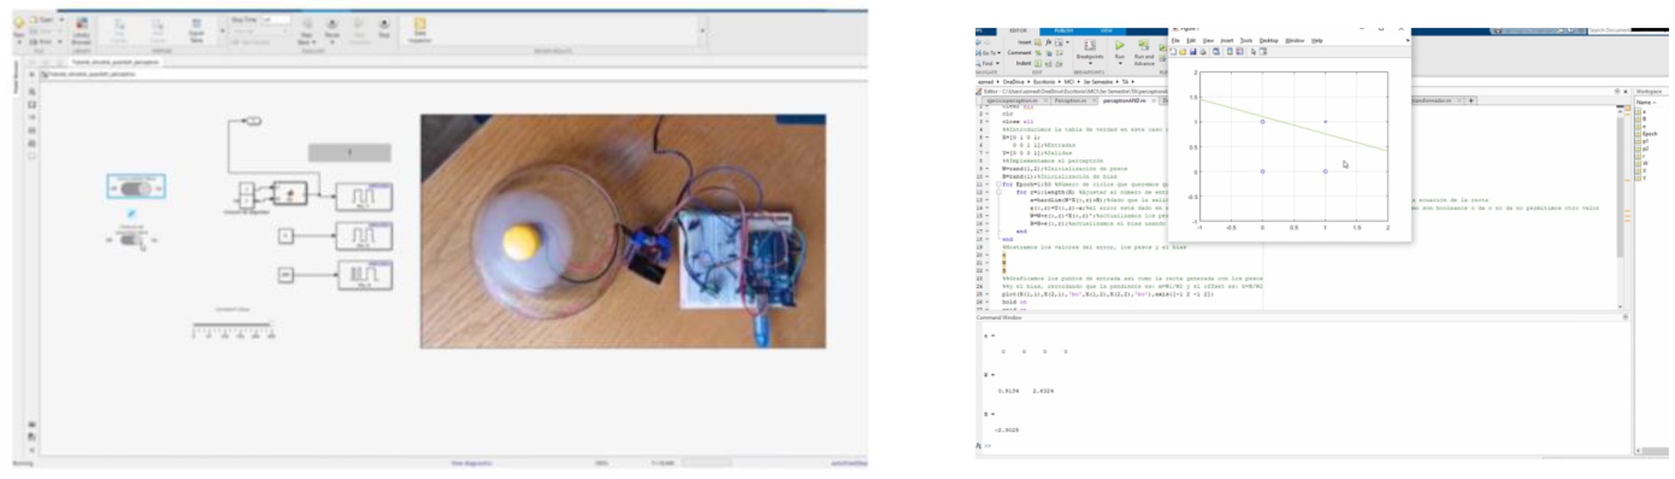Screen dimensions: 1675x479
Task: Click the Stop Time field in Simulink
Action: tap(276, 19)
